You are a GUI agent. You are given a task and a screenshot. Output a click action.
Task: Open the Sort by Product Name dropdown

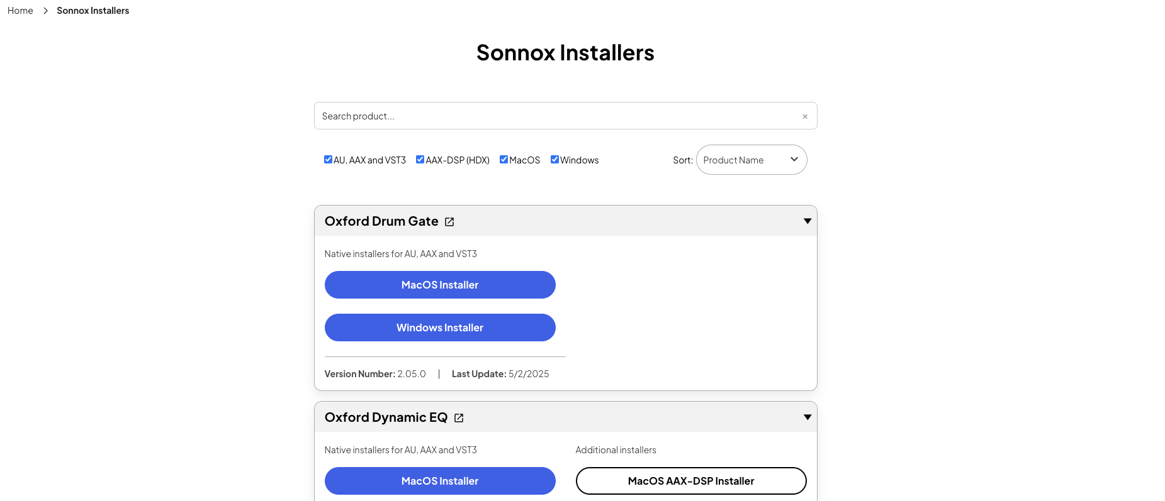(x=751, y=160)
